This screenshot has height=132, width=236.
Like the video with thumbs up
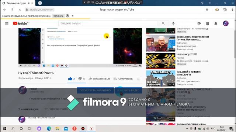(x=70, y=78)
